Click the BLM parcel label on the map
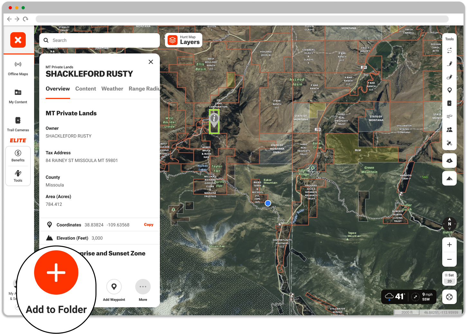 (358, 150)
